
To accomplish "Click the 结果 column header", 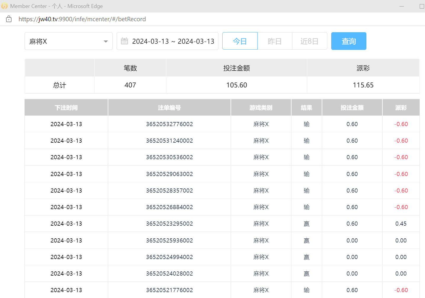I will coord(307,108).
